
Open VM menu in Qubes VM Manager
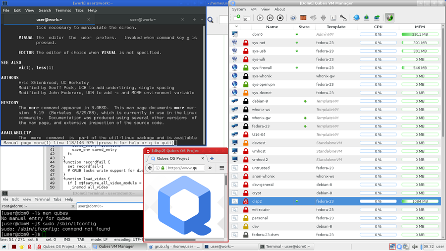[253, 9]
